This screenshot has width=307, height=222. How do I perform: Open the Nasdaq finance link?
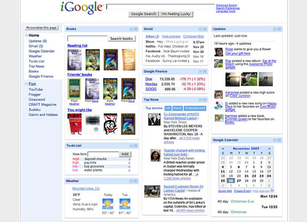[x=151, y=84]
